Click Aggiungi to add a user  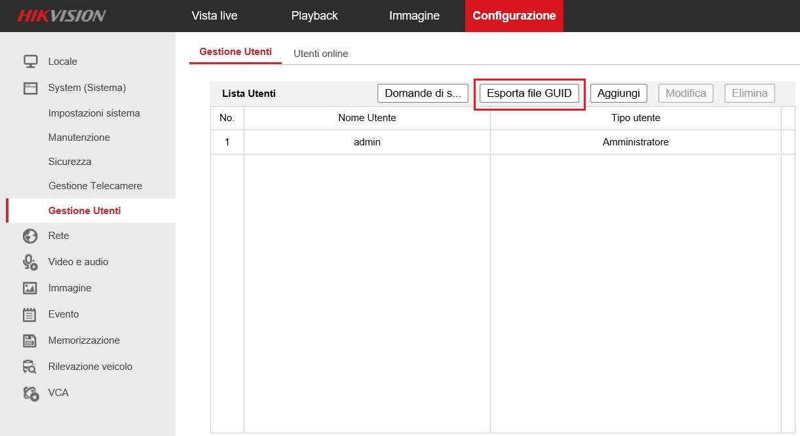(619, 93)
